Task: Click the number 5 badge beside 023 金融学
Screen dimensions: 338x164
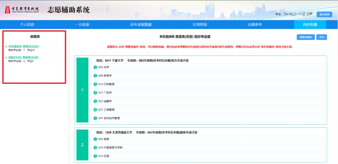Action: tap(95, 101)
